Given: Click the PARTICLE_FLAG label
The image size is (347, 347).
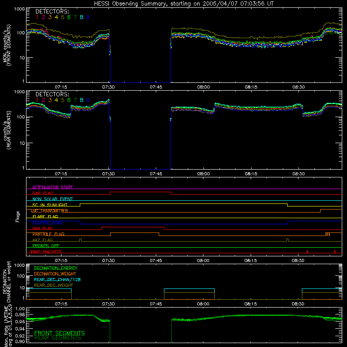Looking at the screenshot, I should (x=49, y=234).
